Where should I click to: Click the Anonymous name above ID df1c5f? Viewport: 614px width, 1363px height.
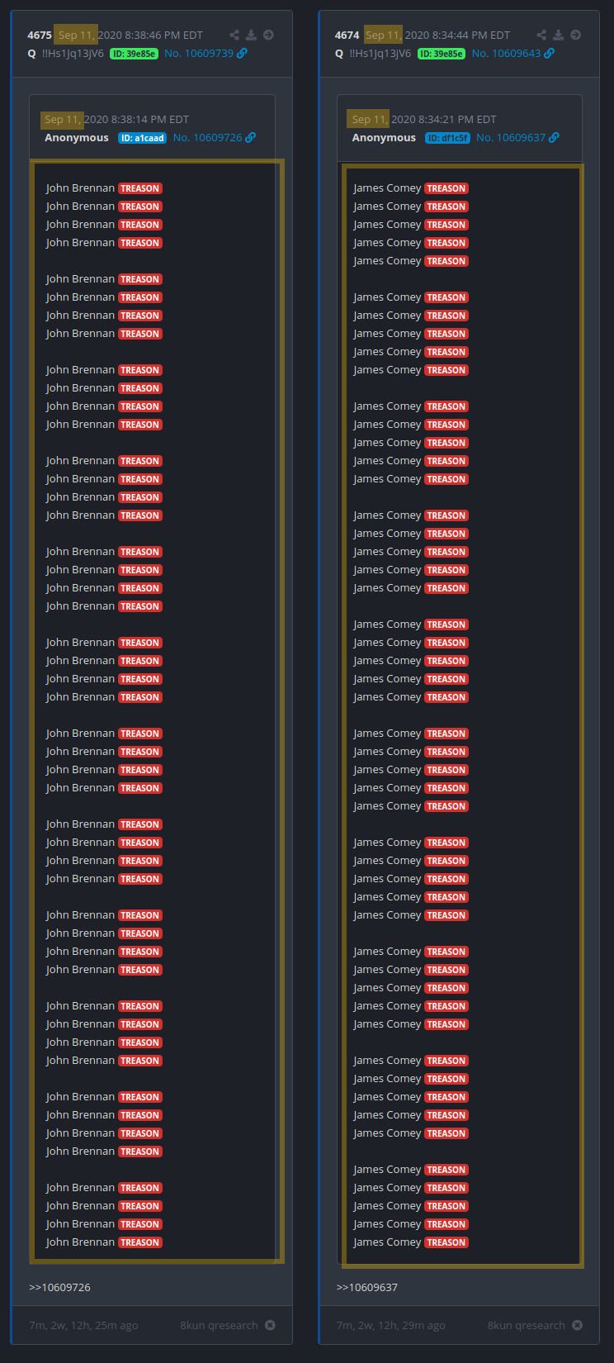[x=384, y=137]
